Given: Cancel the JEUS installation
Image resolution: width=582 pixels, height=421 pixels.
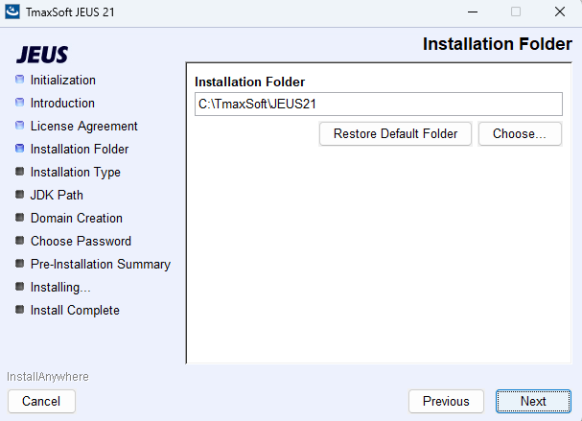Looking at the screenshot, I should point(41,401).
